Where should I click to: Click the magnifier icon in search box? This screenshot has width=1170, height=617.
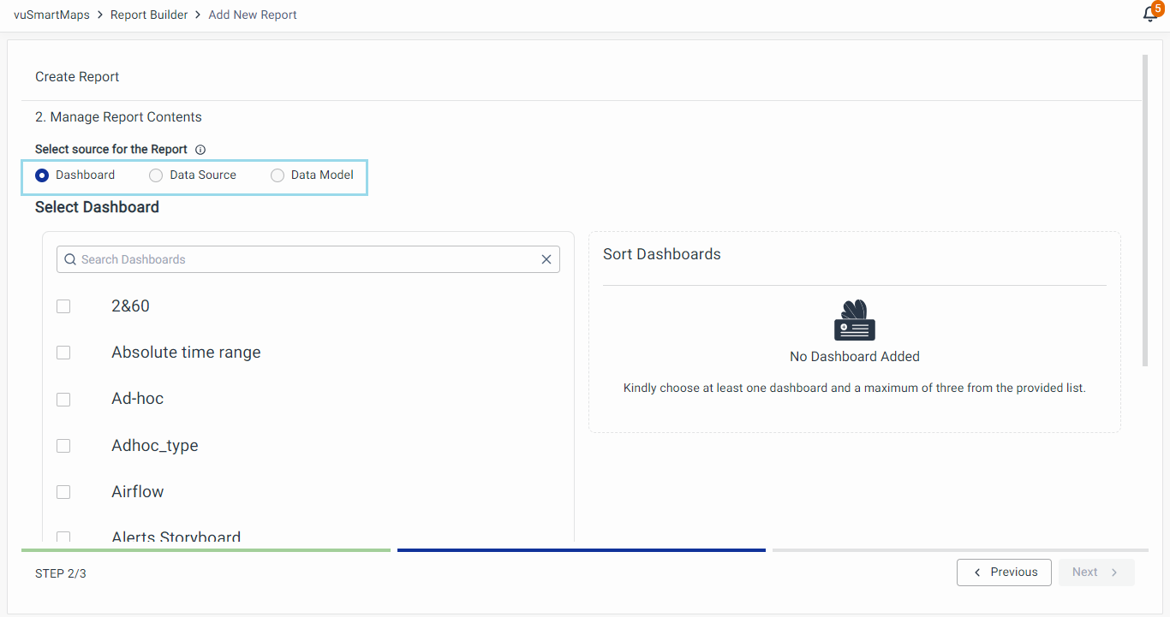coord(70,259)
